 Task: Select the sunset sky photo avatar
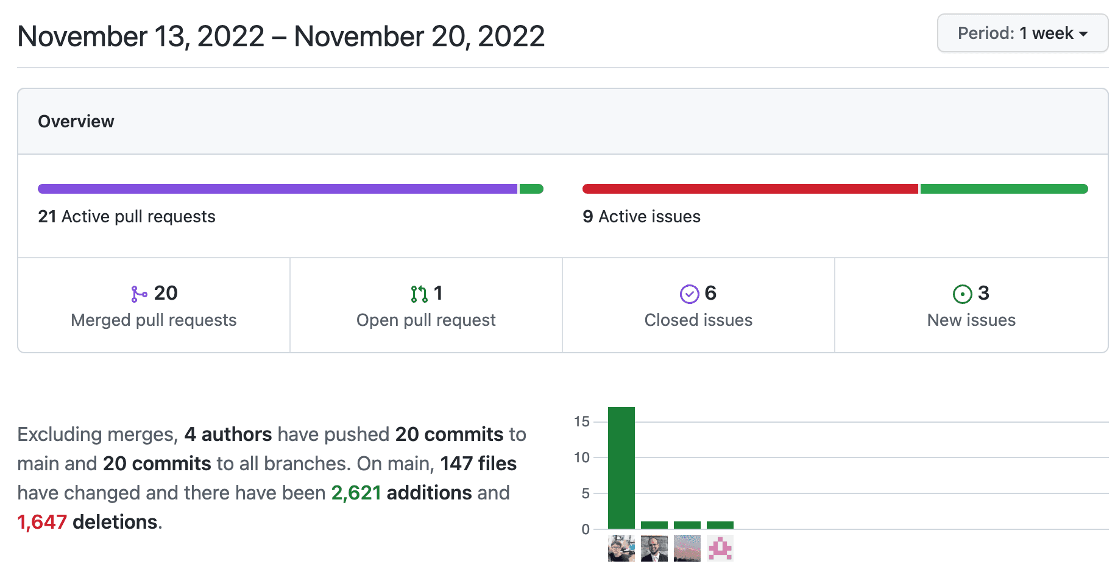click(x=687, y=548)
